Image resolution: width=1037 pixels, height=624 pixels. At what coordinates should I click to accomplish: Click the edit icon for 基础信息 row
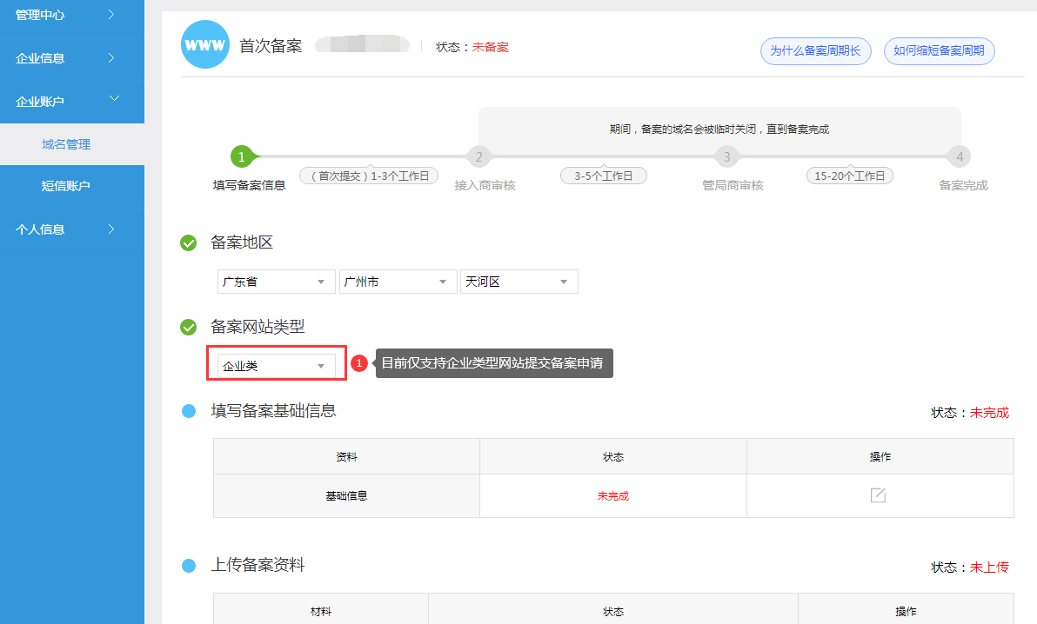[879, 495]
